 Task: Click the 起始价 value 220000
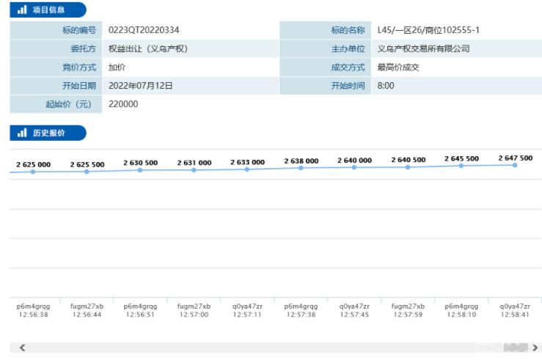[123, 104]
